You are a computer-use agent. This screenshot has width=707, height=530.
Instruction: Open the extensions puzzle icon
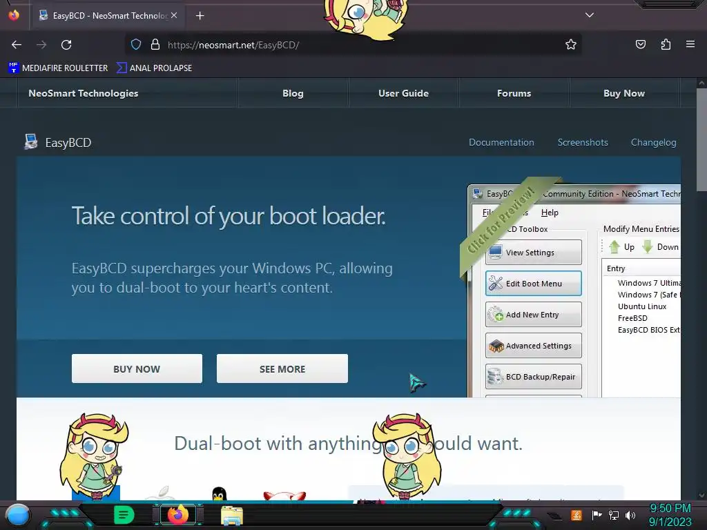click(666, 44)
